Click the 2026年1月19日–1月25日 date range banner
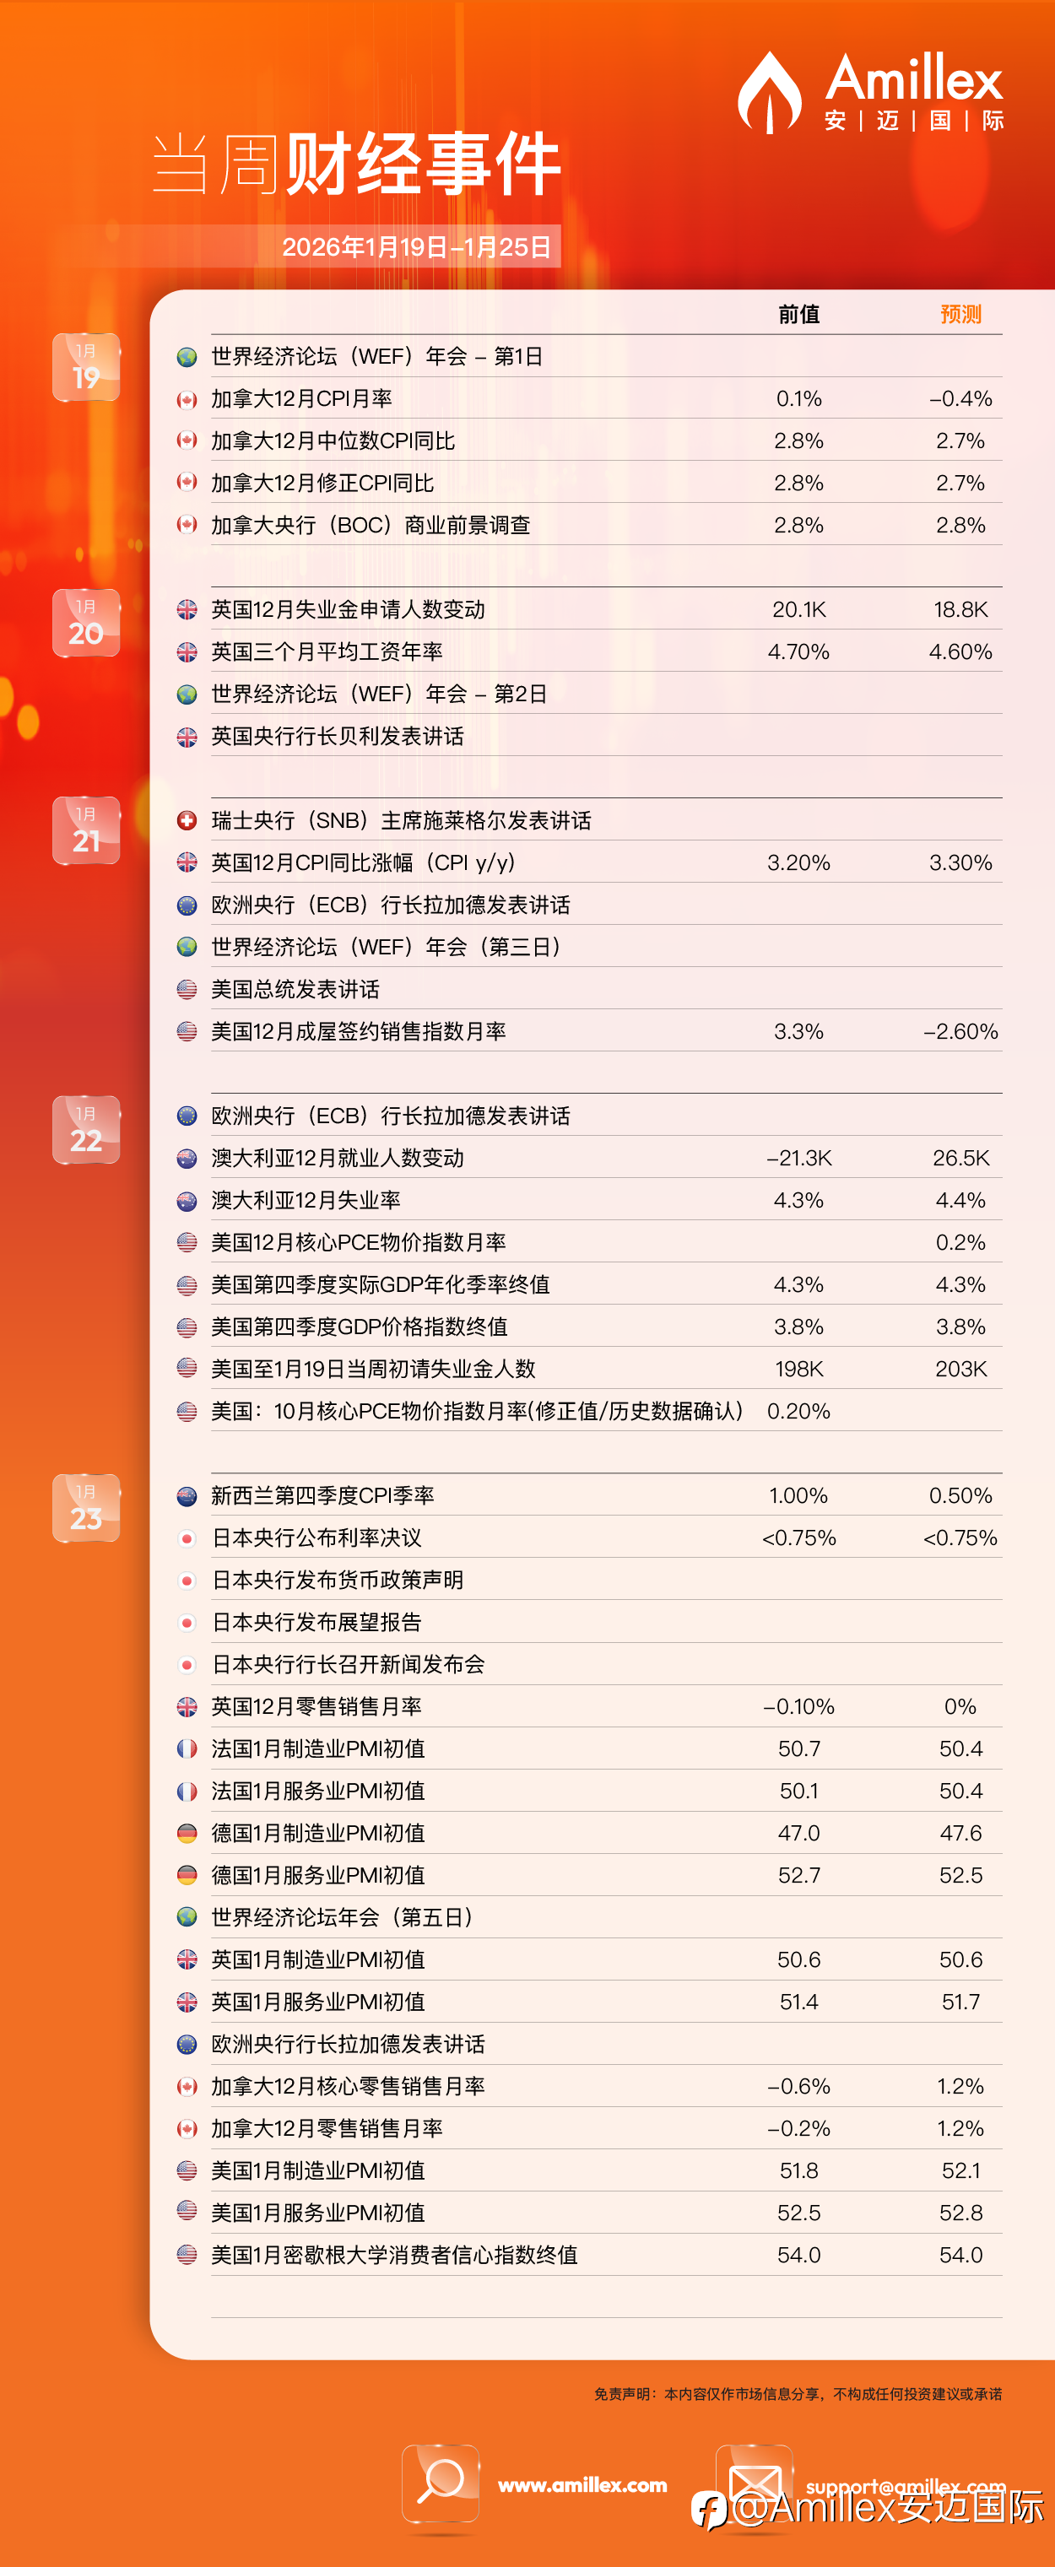1055x2567 pixels. [416, 247]
